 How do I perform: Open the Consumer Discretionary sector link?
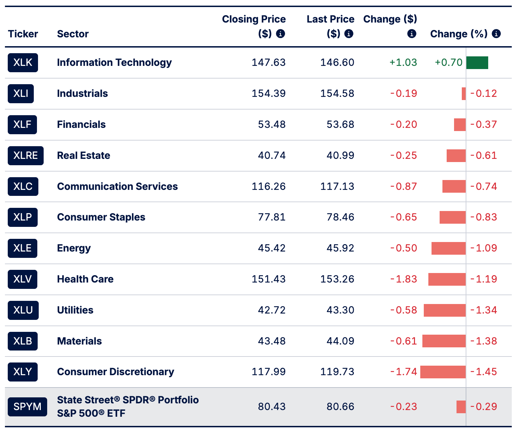pyautogui.click(x=115, y=372)
